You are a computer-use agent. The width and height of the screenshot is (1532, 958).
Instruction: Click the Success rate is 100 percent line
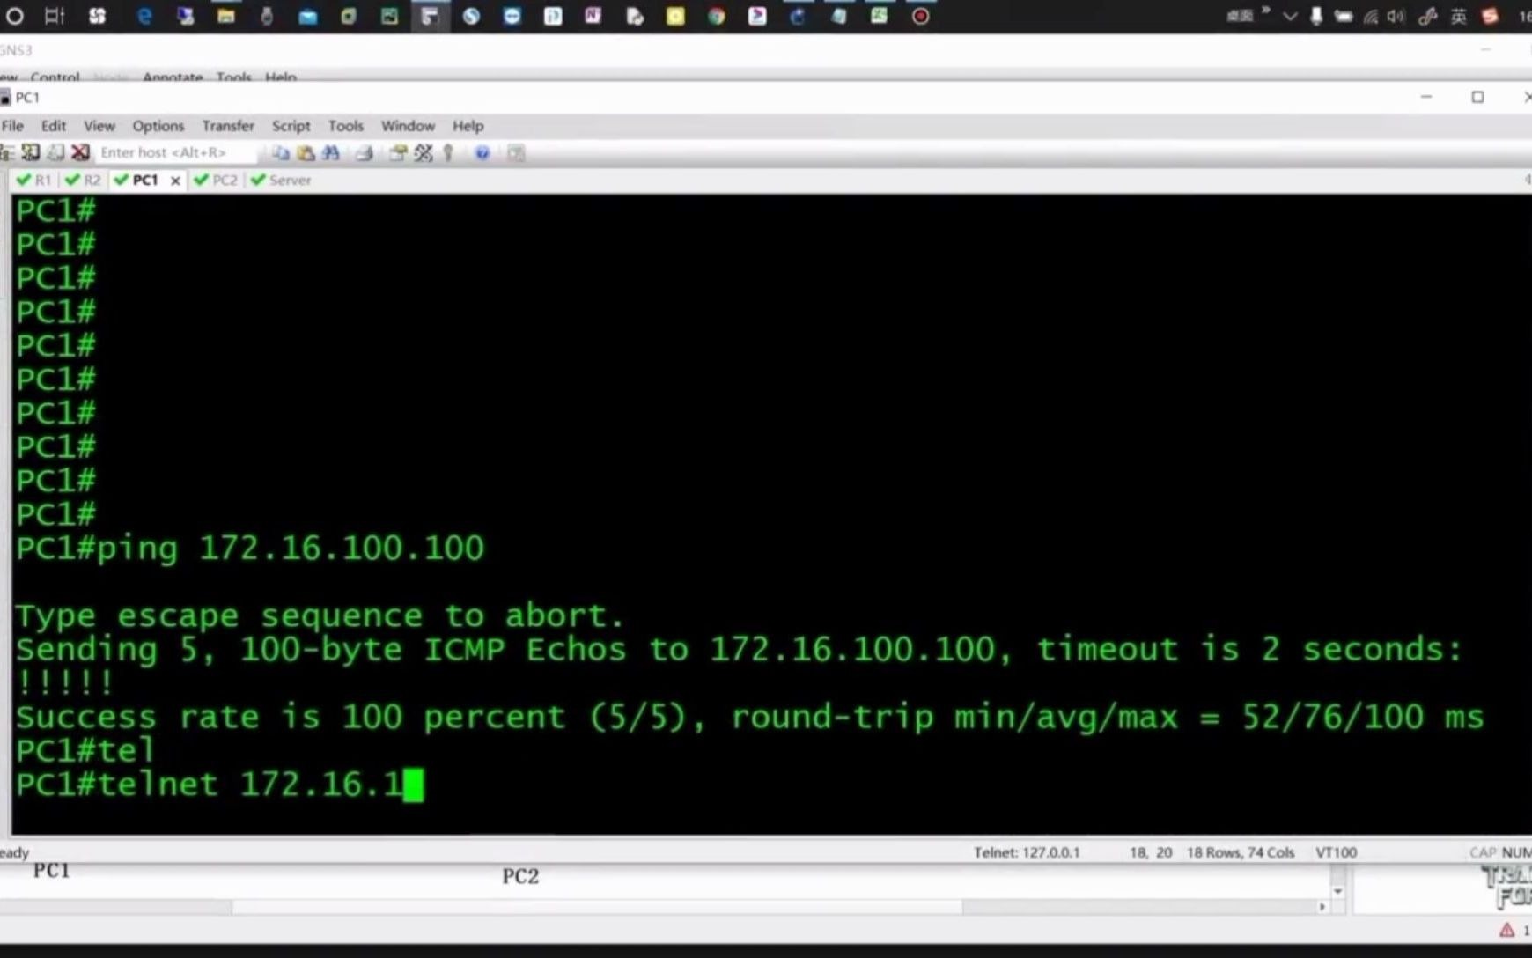click(749, 717)
